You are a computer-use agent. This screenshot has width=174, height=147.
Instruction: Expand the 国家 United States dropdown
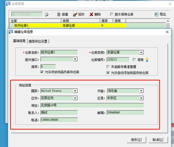(75, 91)
